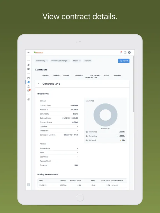Collapse Contract 1346 chevron

(x=39, y=84)
